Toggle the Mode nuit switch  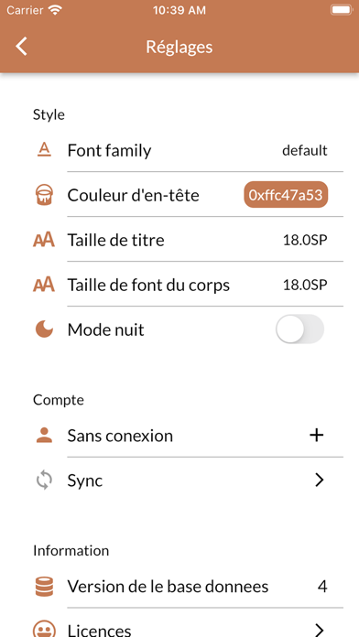coord(300,329)
